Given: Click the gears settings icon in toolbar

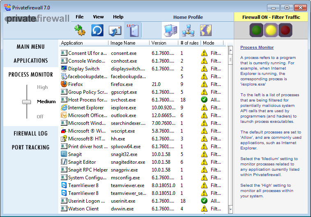Looking at the screenshot, I should [x=79, y=30].
